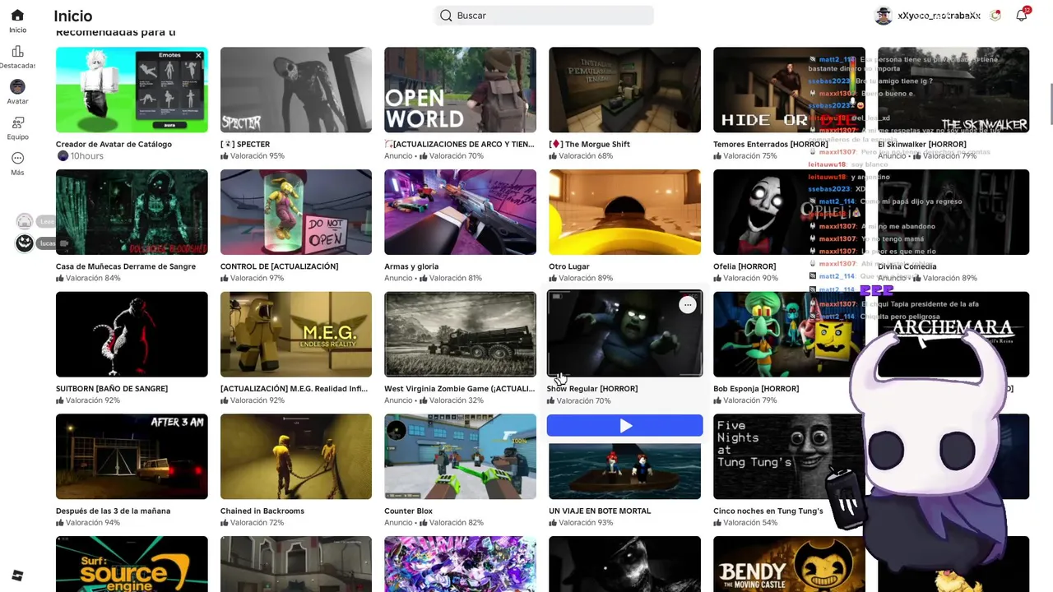Screen dimensions: 1053x592
Task: Open the Open World archery game thumbnail
Action: coord(461,90)
